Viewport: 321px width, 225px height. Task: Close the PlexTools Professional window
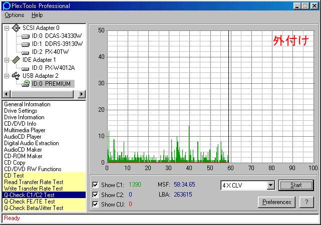[314, 6]
